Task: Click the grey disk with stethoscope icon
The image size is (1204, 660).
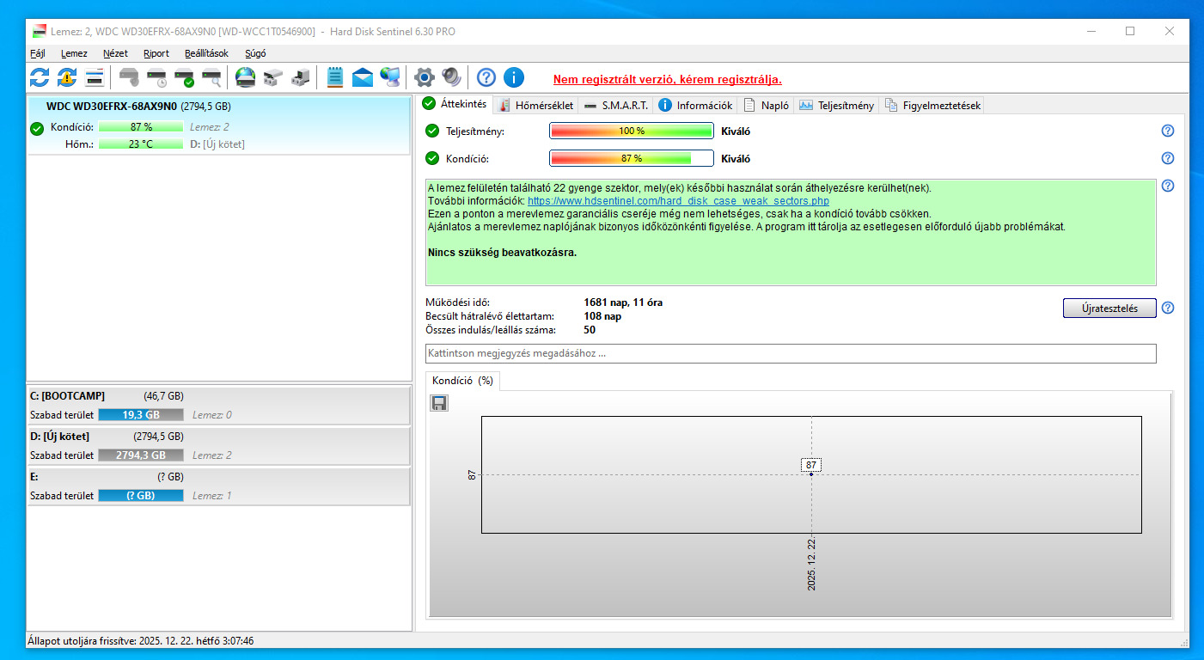Action: pyautogui.click(x=129, y=78)
